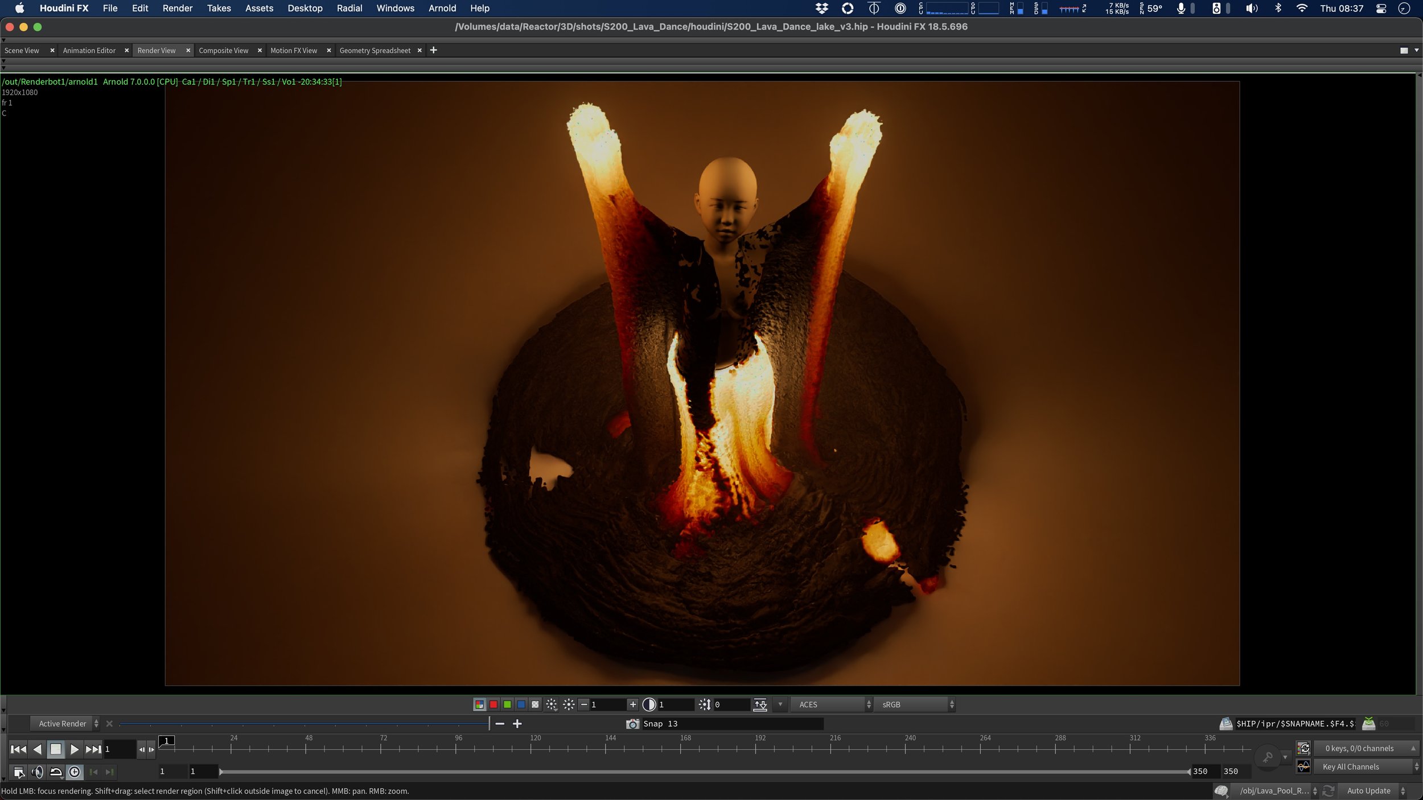
Task: Toggle audio playback speaker icon
Action: tap(37, 772)
